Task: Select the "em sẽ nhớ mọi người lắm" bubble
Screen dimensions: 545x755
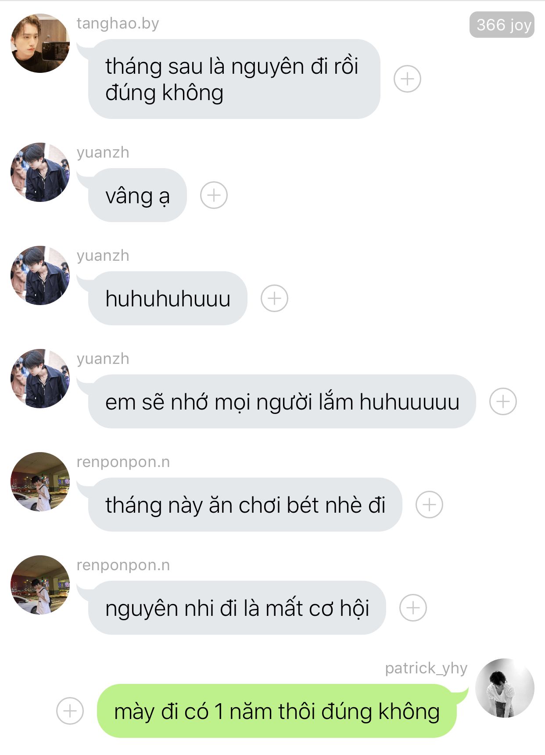Action: 282,401
